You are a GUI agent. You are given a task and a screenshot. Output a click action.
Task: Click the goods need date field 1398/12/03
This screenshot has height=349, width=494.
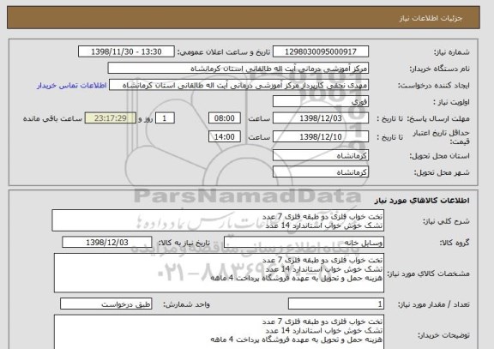click(107, 243)
